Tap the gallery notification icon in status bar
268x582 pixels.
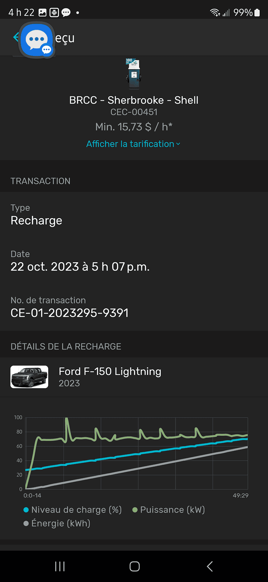click(x=42, y=13)
